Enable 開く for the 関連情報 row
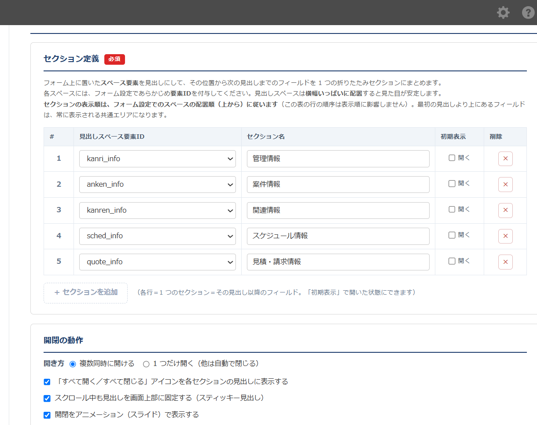The height and width of the screenshot is (425, 537). 452,209
